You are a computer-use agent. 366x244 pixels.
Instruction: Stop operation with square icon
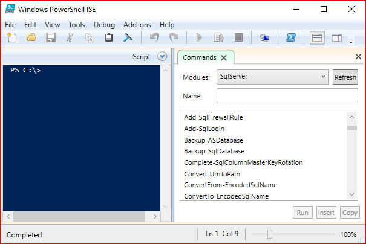[238, 37]
